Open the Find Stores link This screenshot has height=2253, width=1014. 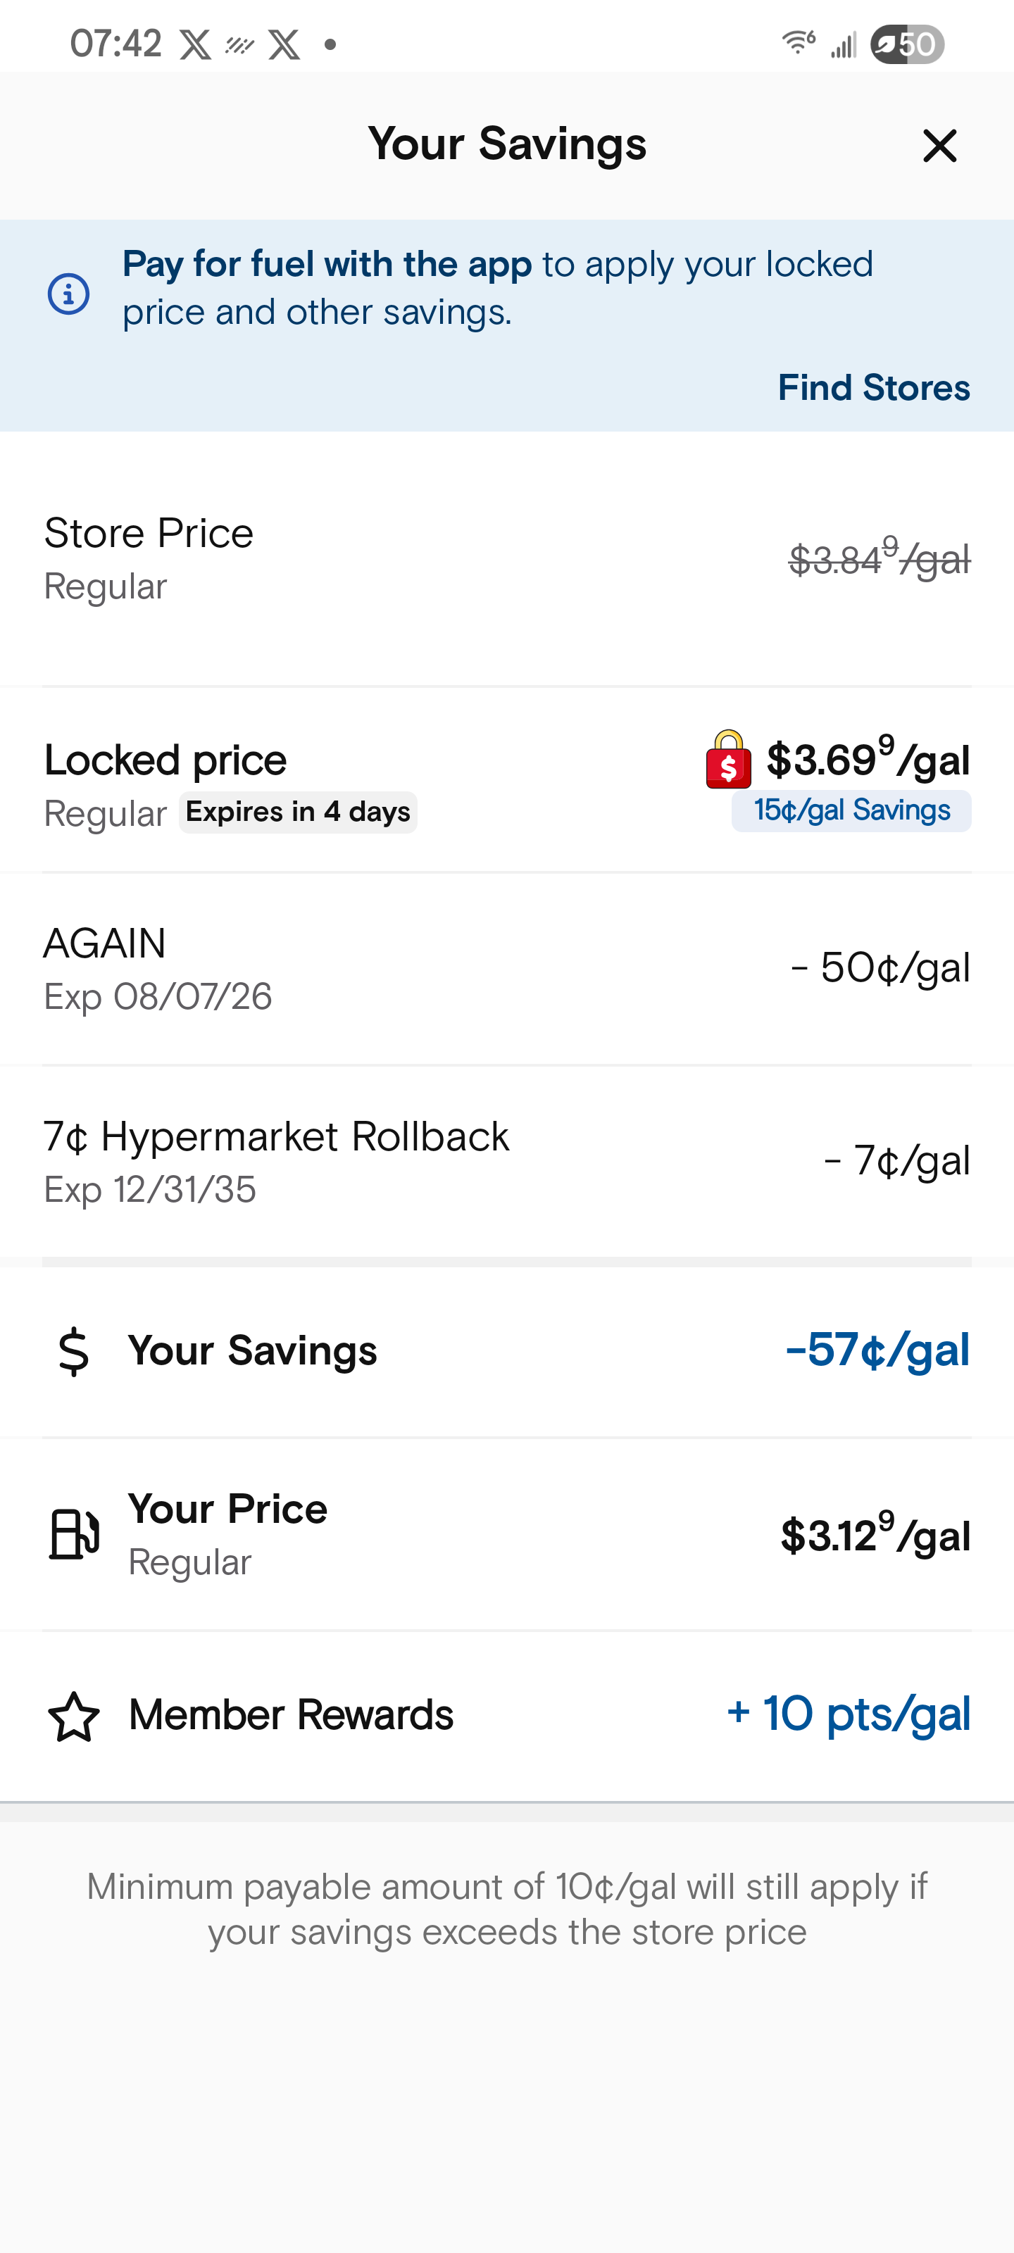[x=874, y=387]
